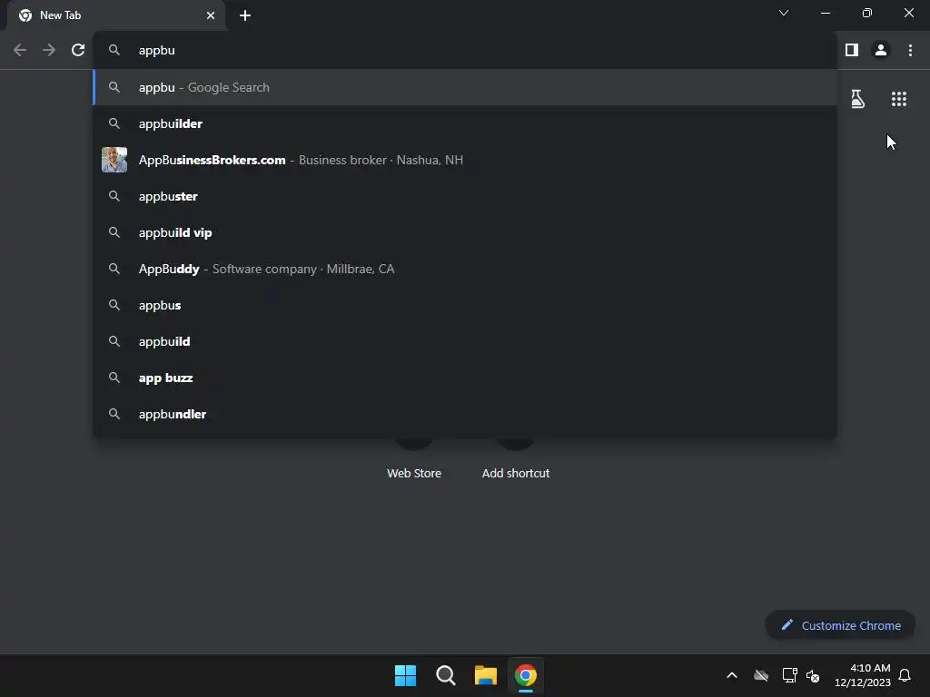930x697 pixels.
Task: Click the OneDrive cloud tray icon
Action: 761,675
